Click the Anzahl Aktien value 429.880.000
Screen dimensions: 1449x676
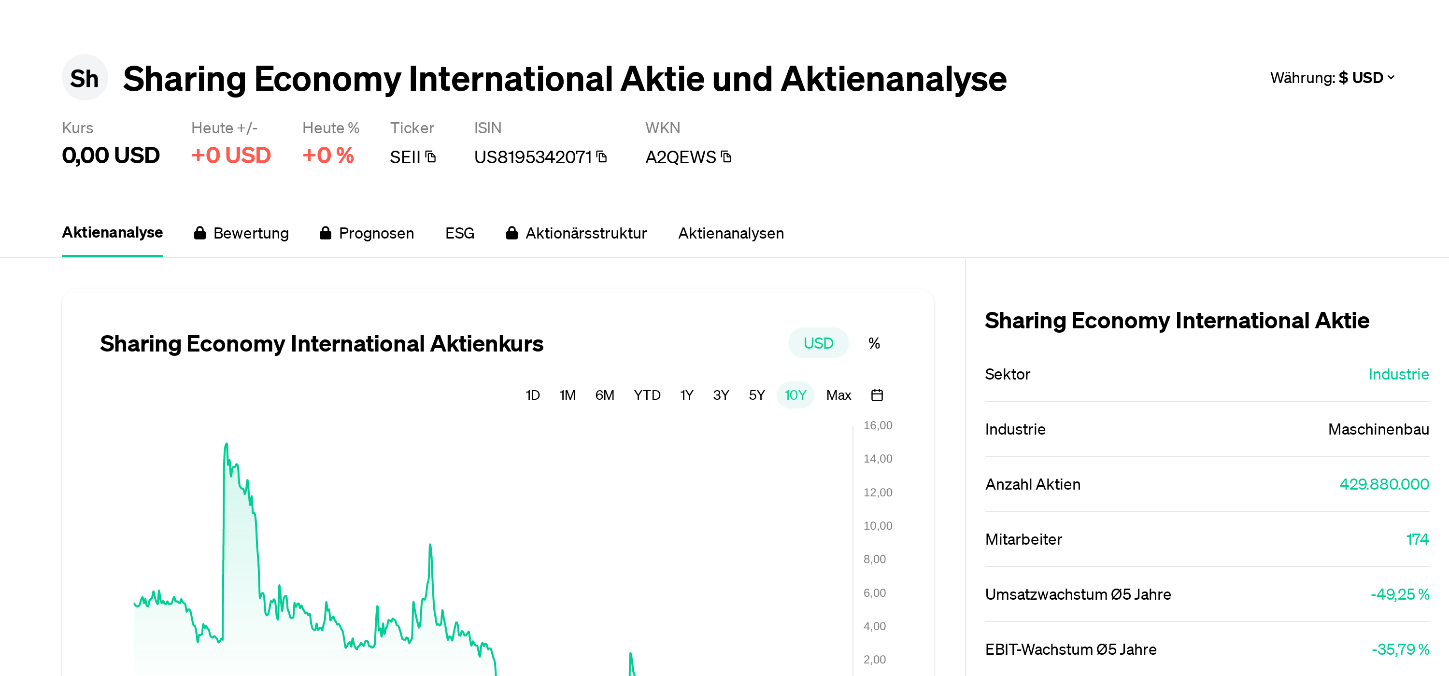coord(1384,484)
